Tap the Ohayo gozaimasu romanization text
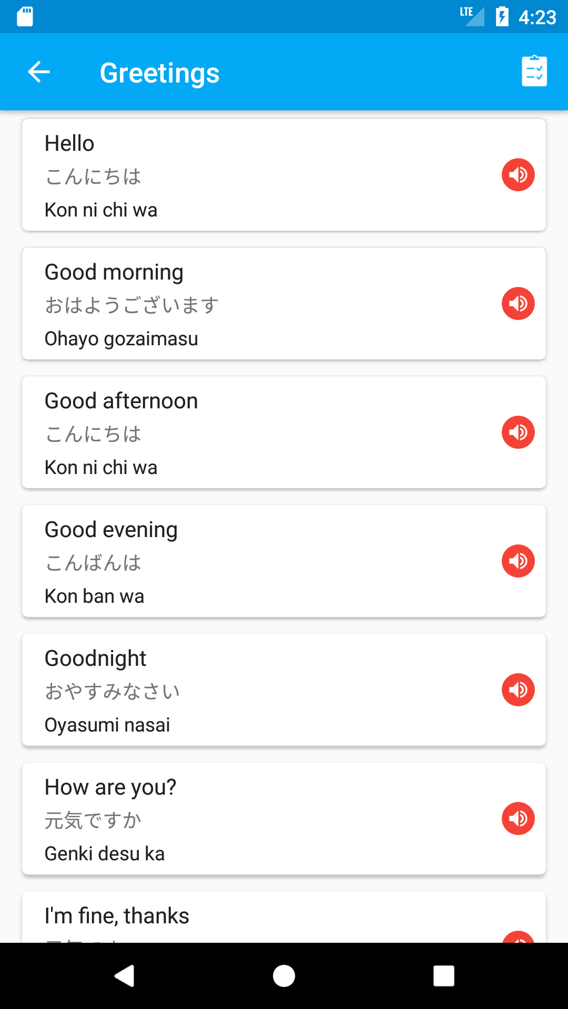 pos(121,339)
